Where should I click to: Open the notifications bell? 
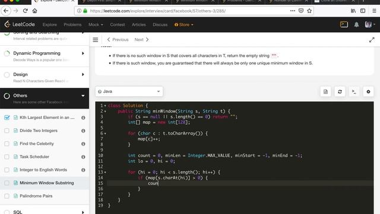pos(356,24)
